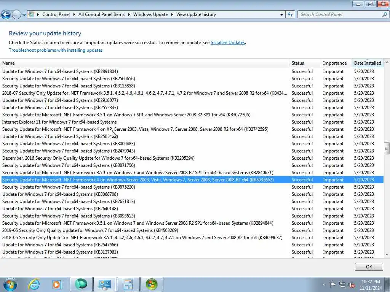Screen dimensions: 390x292
Task: Expand the chevron after All Control Panel Items
Action: pyautogui.click(x=129, y=15)
